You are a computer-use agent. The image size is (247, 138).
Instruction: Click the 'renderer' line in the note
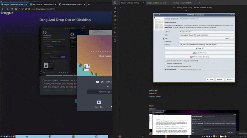(x=153, y=109)
